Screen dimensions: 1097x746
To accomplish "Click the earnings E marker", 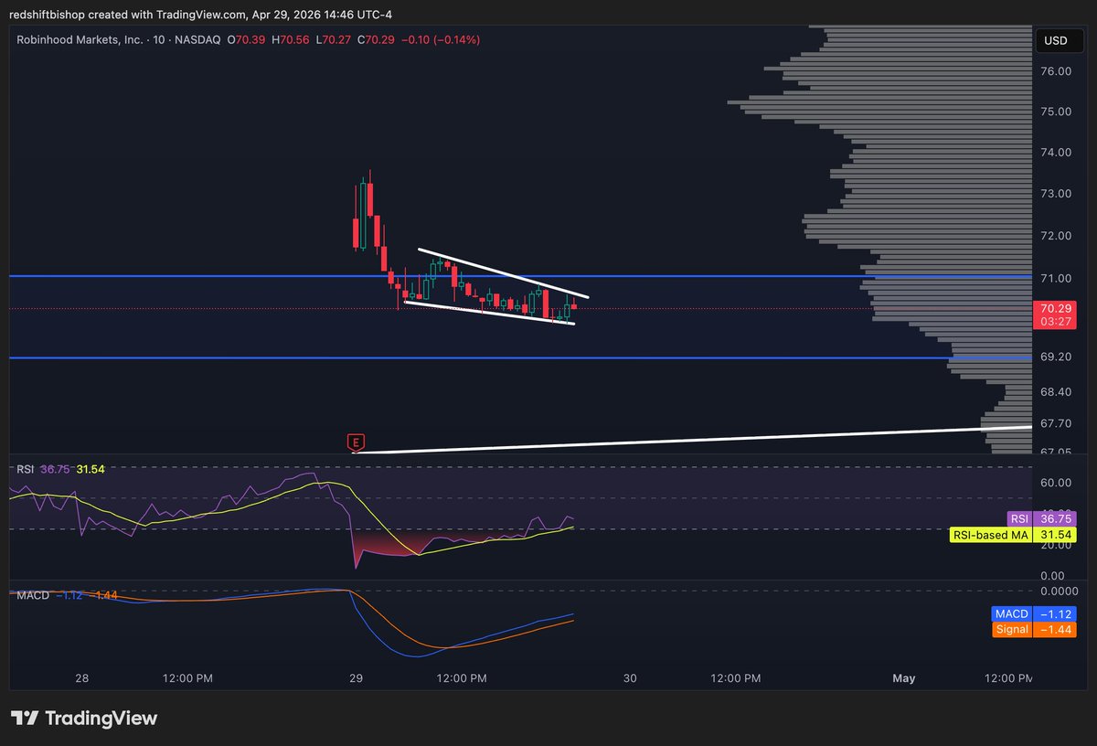I will point(357,443).
